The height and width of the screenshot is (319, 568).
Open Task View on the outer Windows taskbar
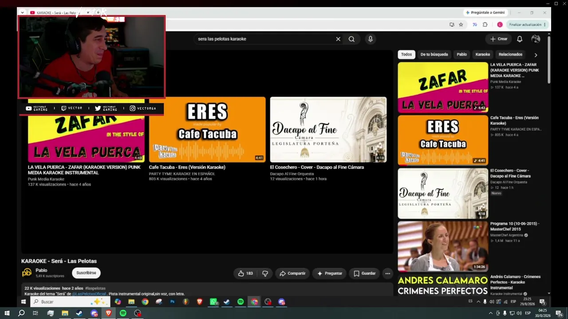click(x=35, y=313)
